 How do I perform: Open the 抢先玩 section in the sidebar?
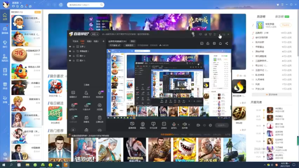[x=5, y=58]
